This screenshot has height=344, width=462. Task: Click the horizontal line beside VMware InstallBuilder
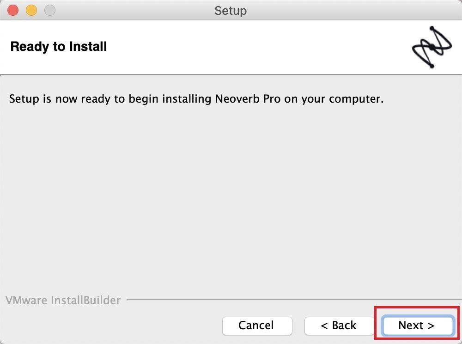294,300
